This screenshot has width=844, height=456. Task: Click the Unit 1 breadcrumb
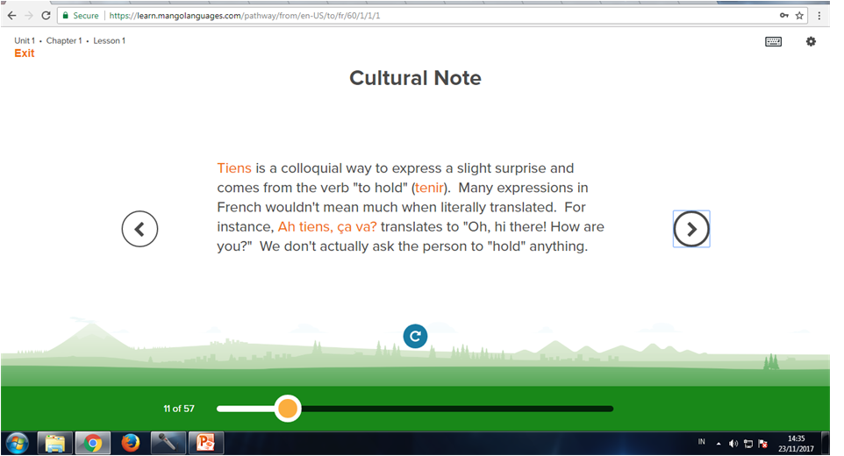[25, 41]
